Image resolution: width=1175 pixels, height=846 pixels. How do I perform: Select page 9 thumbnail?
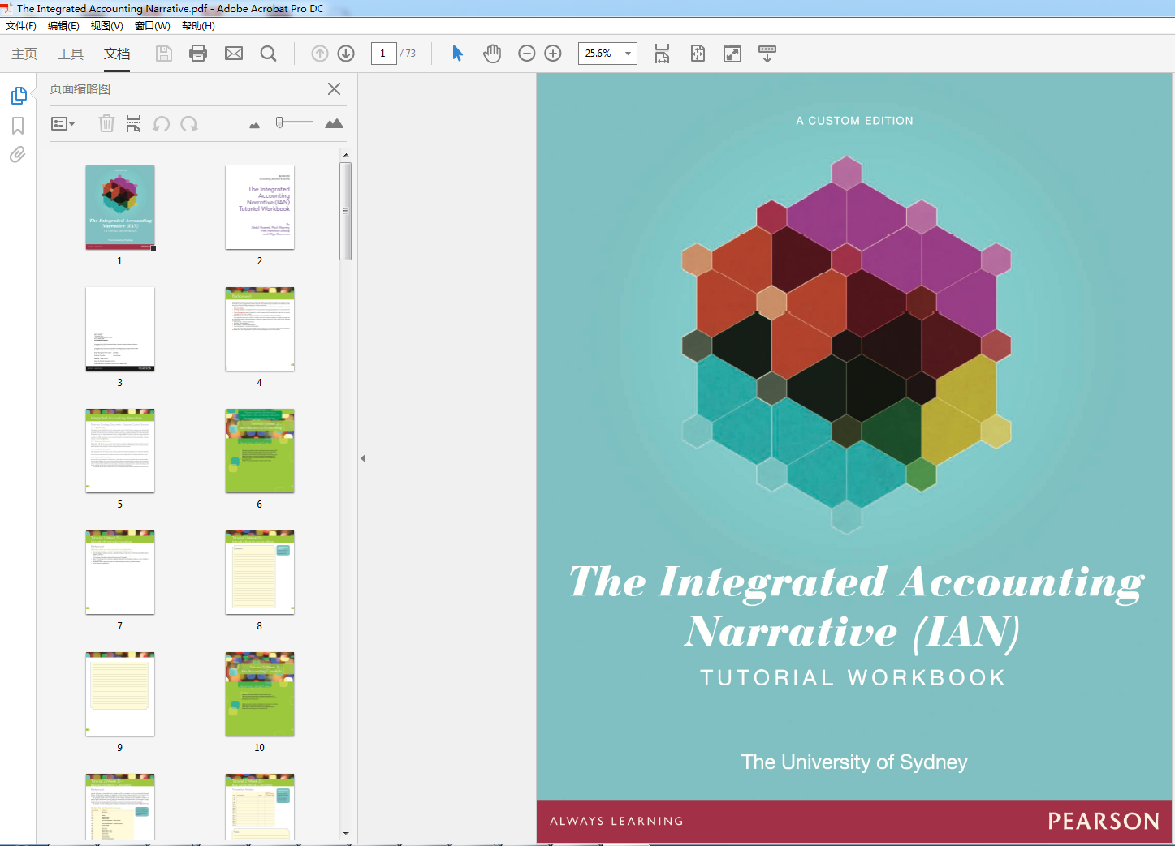pyautogui.click(x=120, y=694)
